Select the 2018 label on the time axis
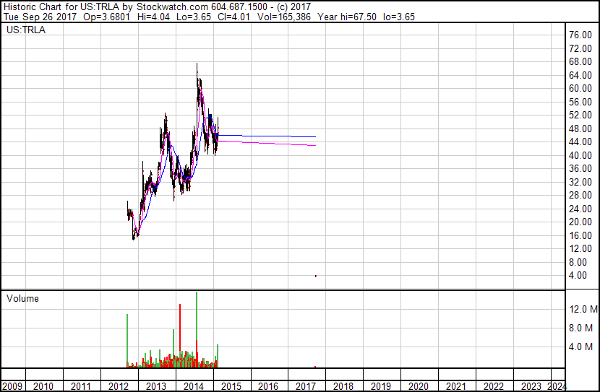 point(343,386)
